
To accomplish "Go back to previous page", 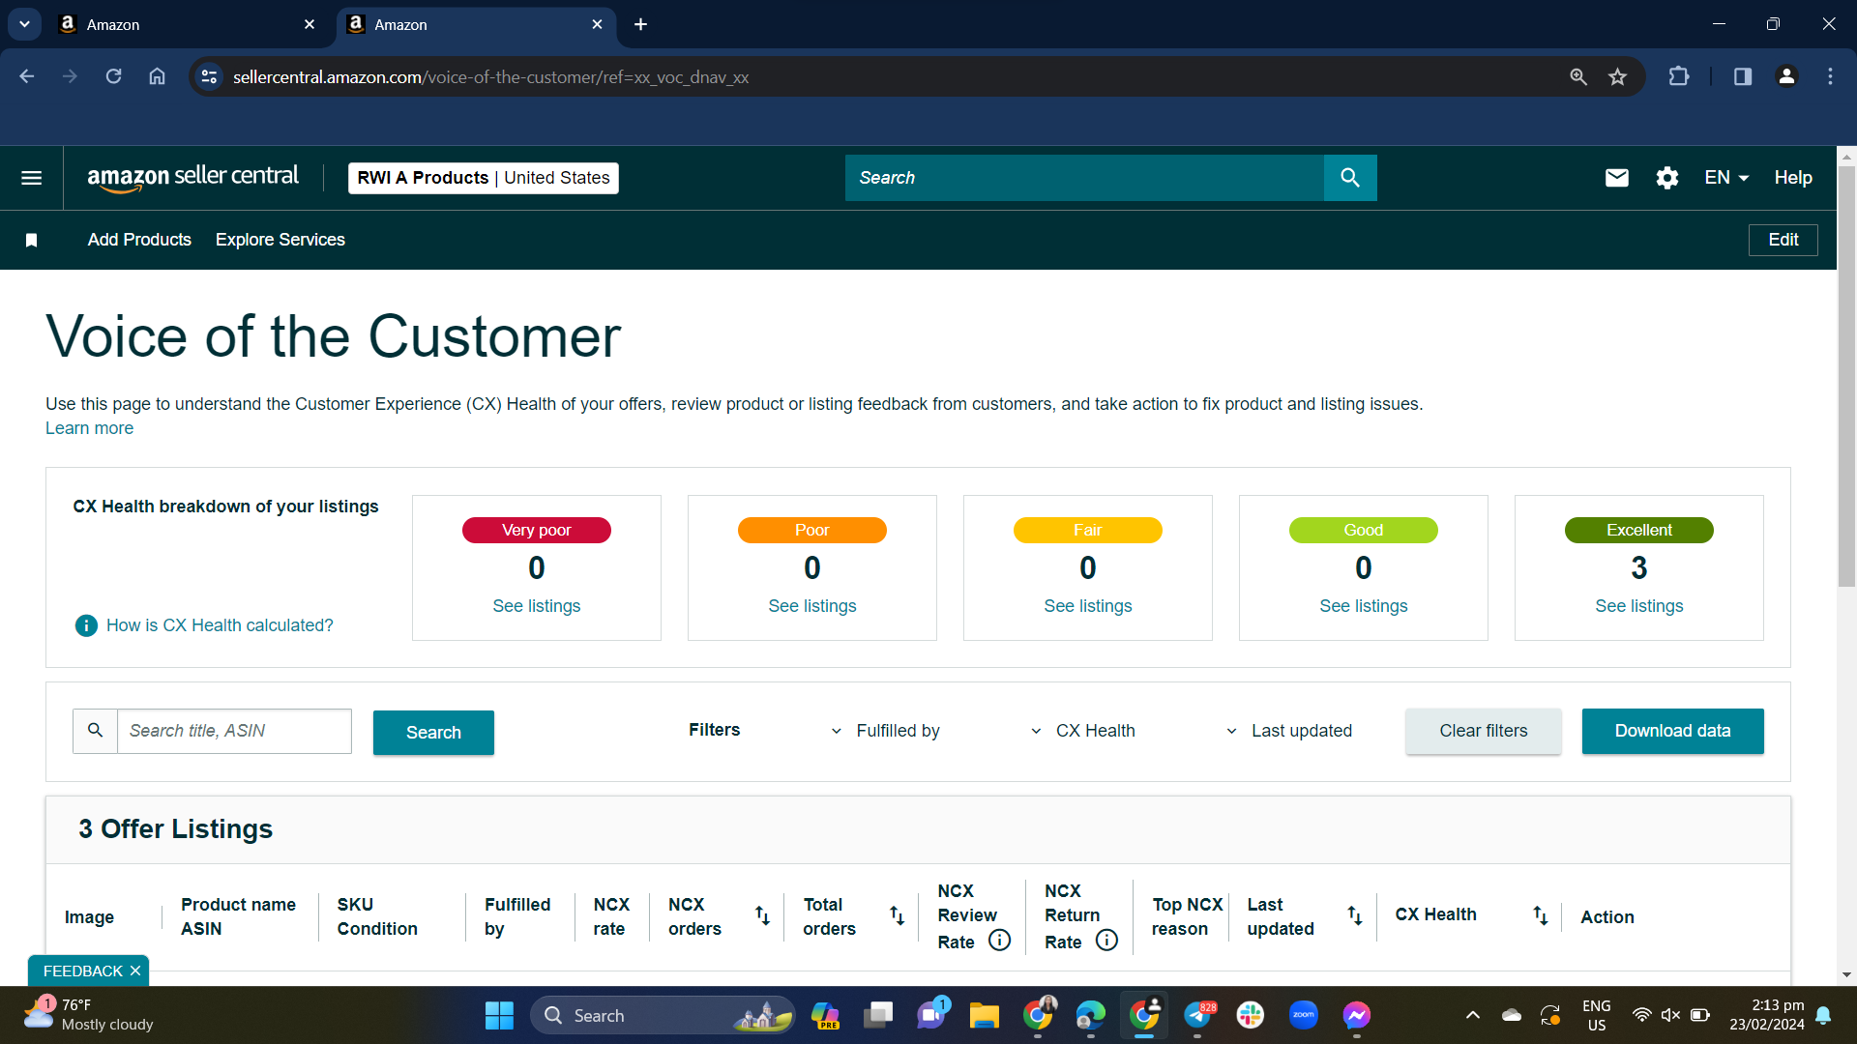I will coord(26,76).
